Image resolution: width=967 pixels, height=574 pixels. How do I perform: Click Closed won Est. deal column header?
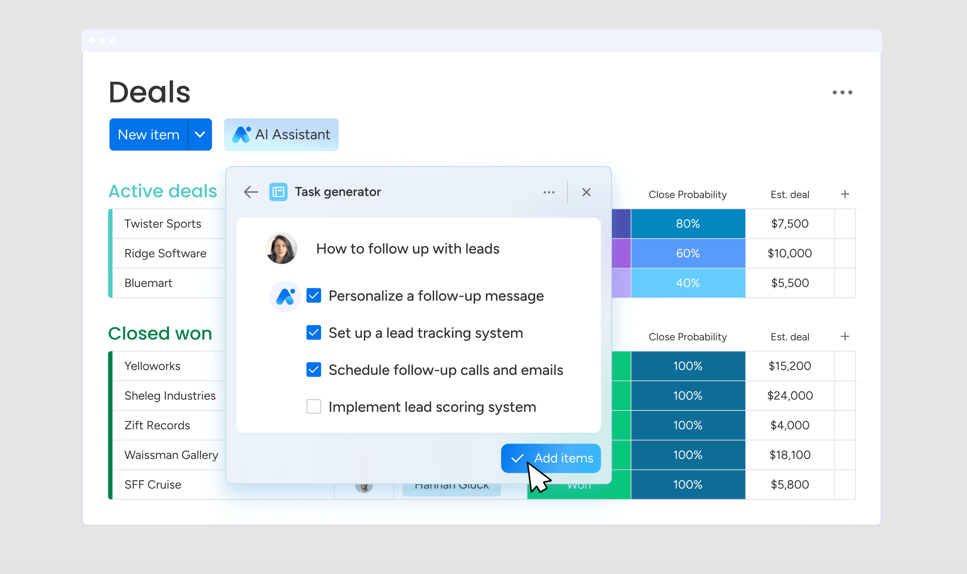coord(790,337)
